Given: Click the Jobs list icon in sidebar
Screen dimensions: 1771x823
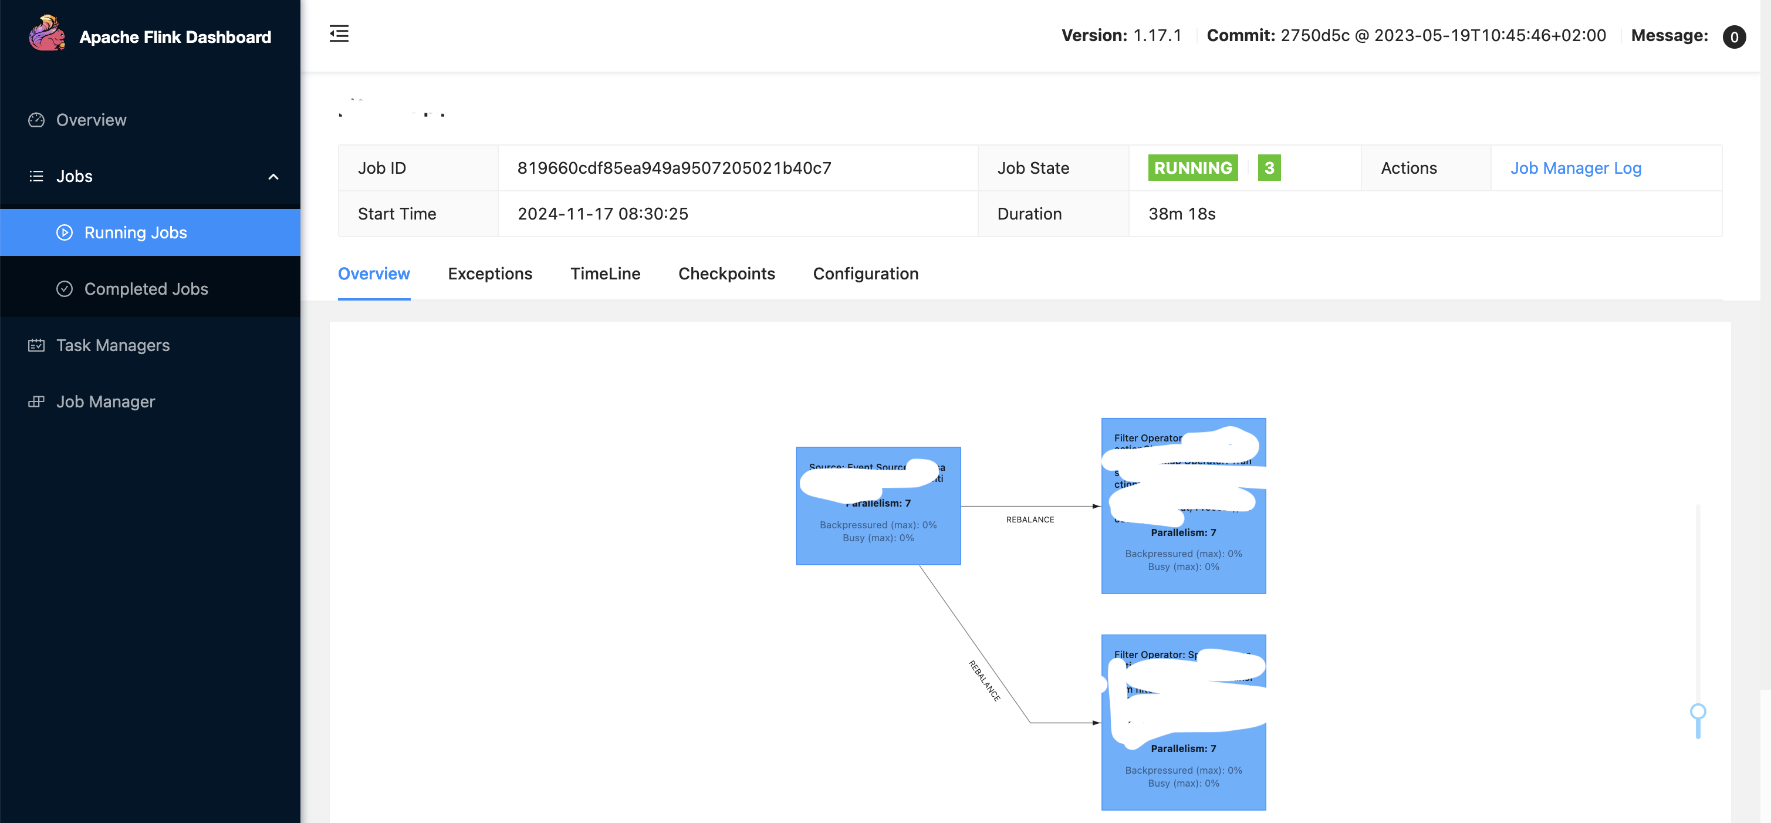Looking at the screenshot, I should pyautogui.click(x=36, y=176).
